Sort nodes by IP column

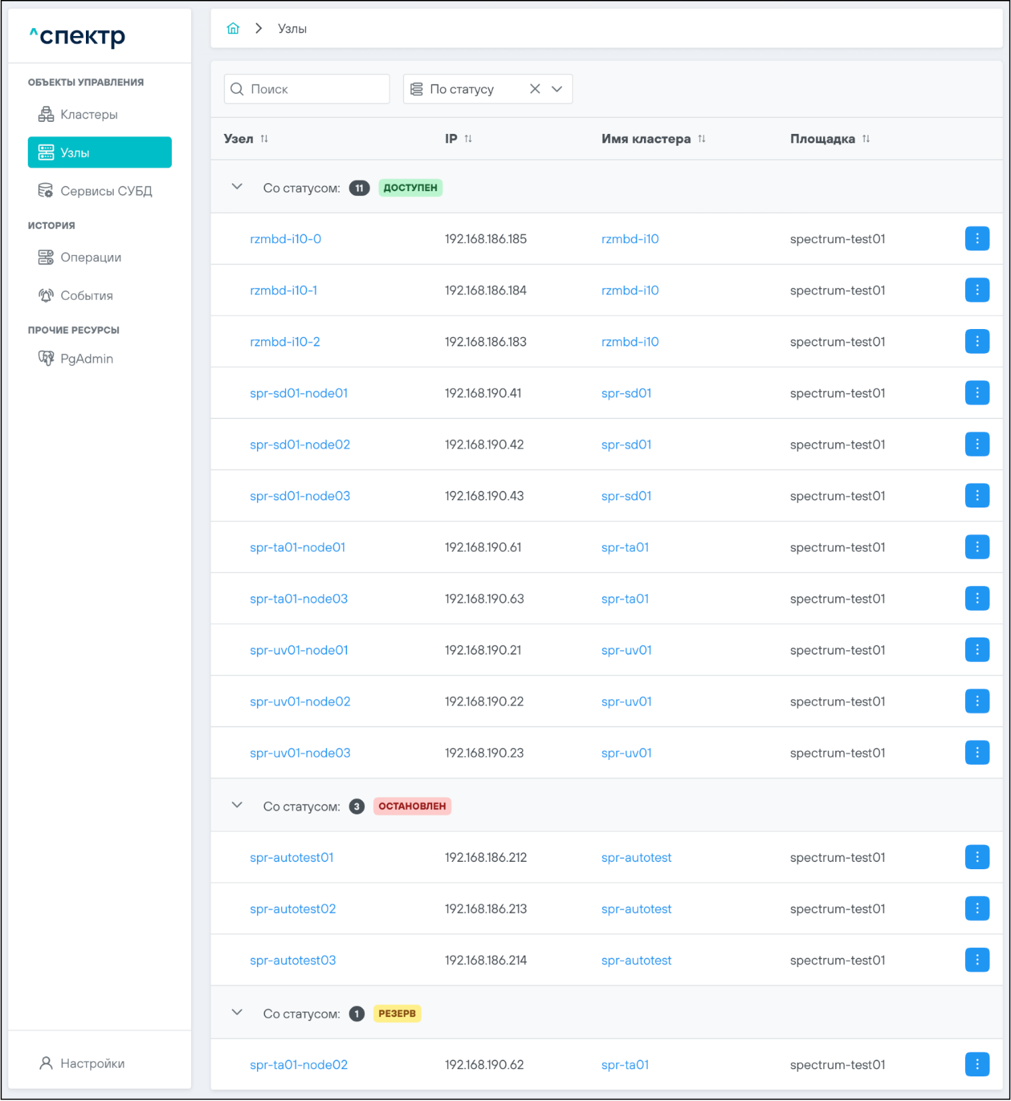pos(468,139)
